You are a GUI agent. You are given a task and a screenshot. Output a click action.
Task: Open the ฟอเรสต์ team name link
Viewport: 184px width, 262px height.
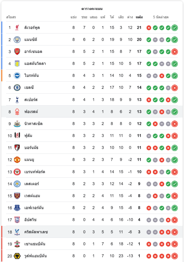(31, 112)
